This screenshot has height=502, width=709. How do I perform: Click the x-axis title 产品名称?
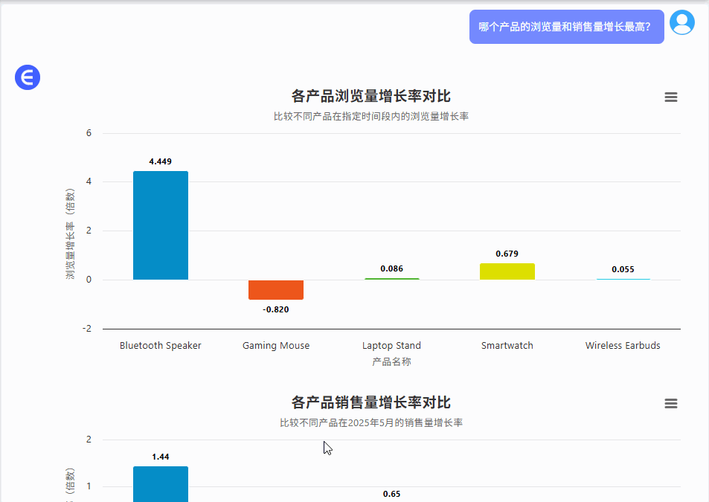tap(391, 362)
